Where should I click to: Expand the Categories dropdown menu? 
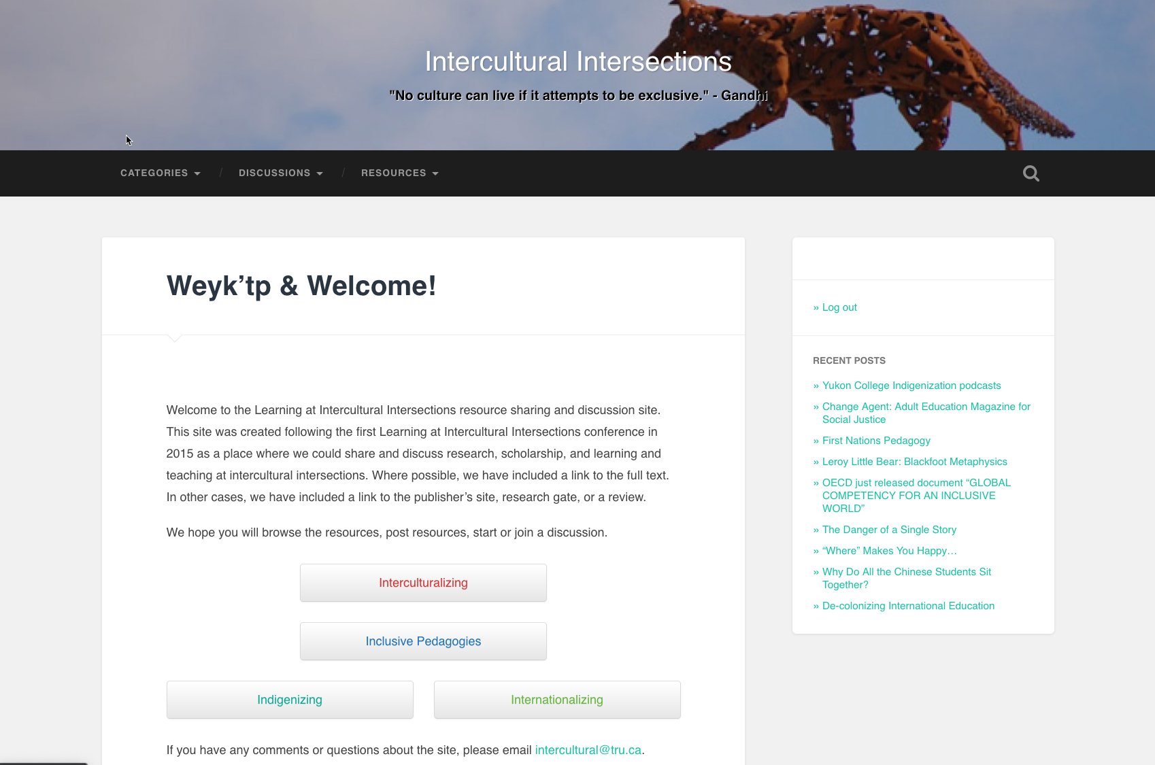[160, 173]
